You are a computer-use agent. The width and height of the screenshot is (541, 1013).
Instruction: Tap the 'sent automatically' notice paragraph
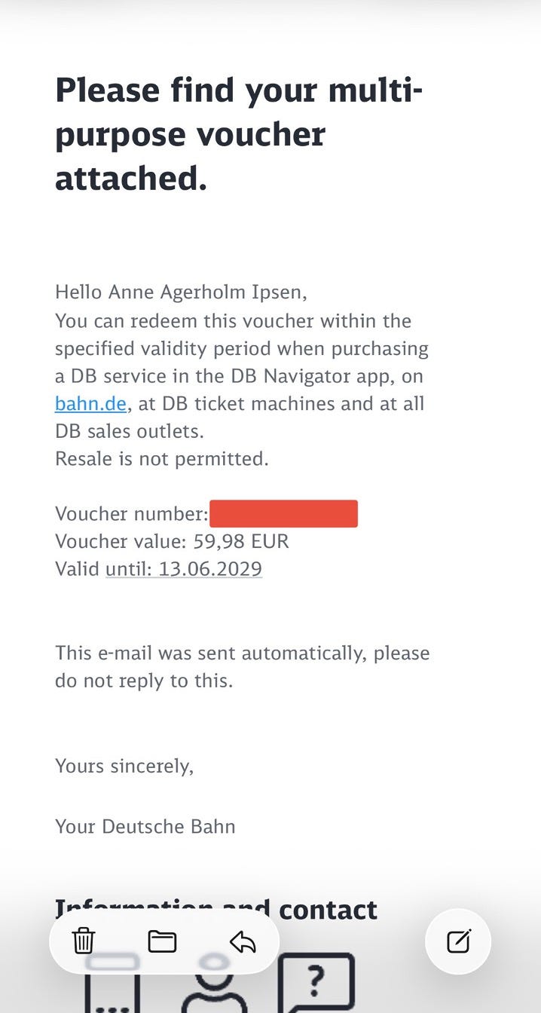tap(243, 666)
